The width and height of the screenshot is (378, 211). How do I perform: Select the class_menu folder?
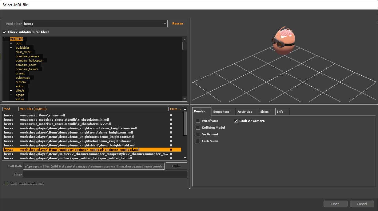(x=24, y=52)
